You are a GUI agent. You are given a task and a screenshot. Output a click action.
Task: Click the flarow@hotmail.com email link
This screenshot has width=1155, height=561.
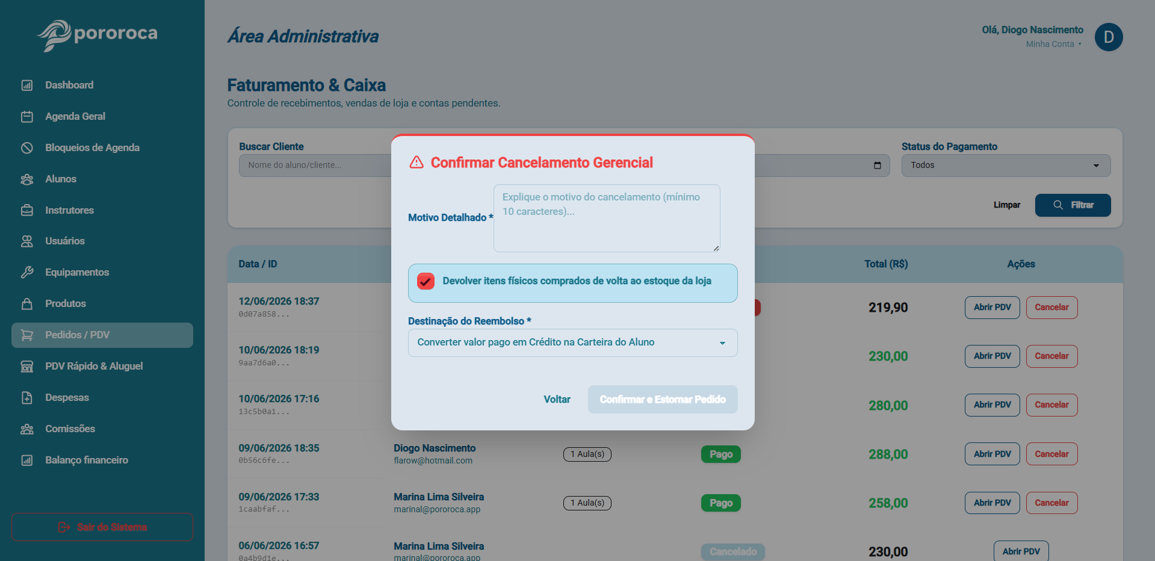[433, 461]
